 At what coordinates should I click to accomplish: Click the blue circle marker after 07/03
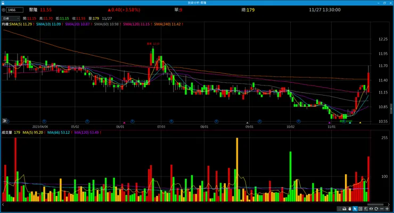(x=171, y=122)
